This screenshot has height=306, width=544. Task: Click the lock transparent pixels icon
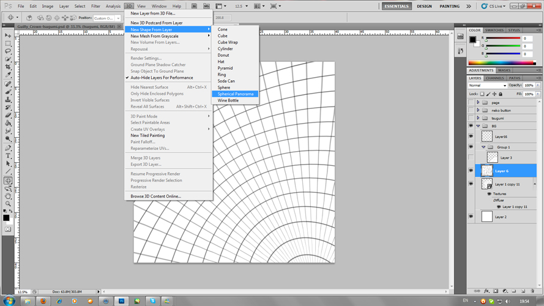coord(482,94)
